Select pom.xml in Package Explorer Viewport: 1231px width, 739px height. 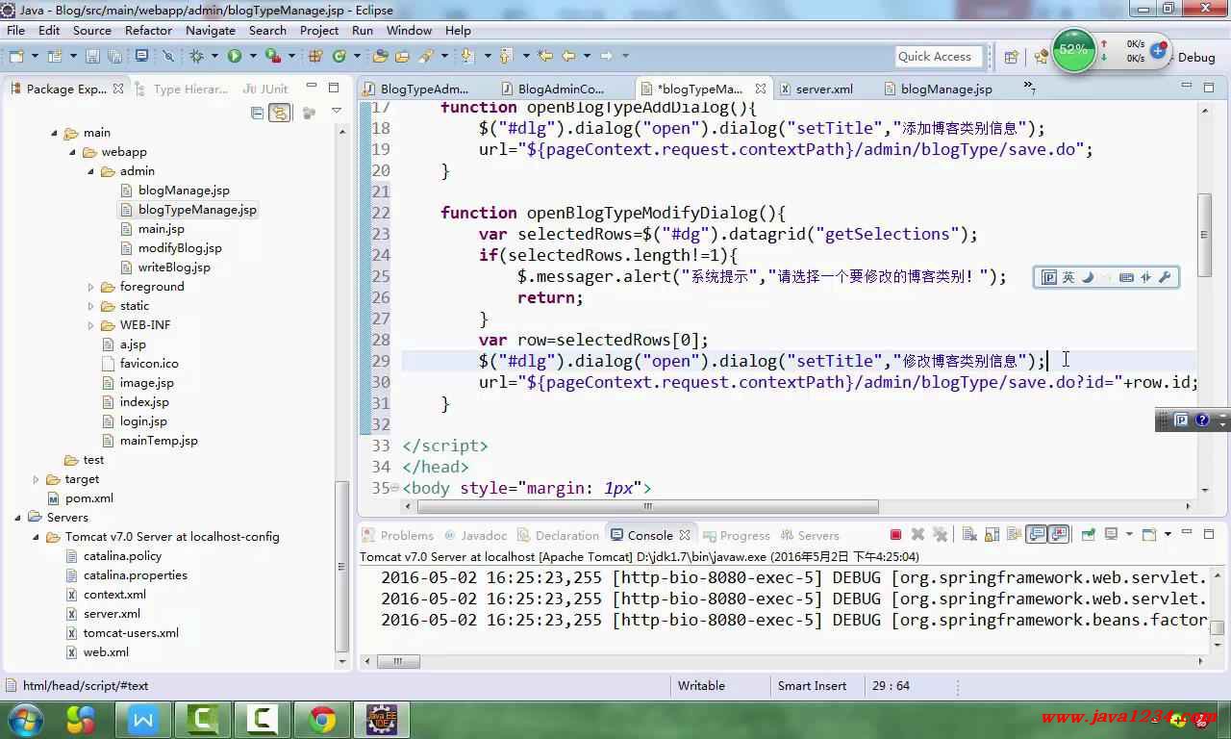pos(88,498)
